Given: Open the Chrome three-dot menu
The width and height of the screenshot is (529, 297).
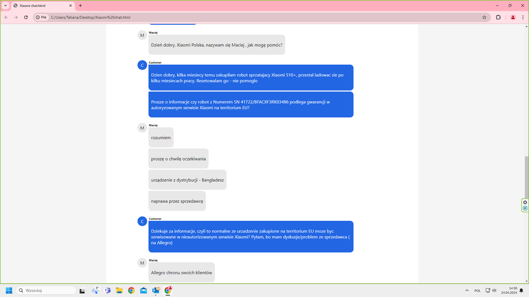Looking at the screenshot, I should (x=523, y=17).
